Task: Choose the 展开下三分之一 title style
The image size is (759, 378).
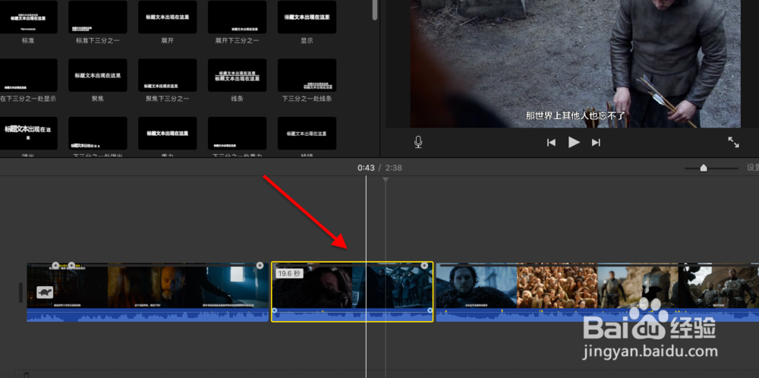Action: pos(237,17)
